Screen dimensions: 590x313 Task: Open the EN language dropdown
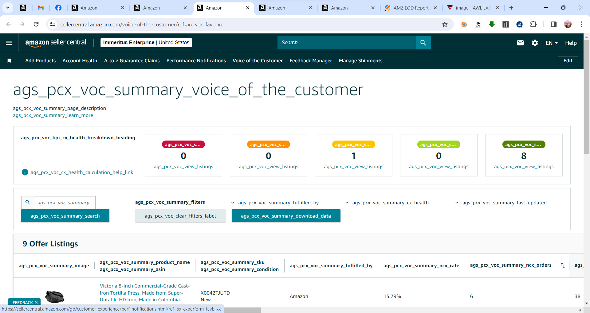552,43
